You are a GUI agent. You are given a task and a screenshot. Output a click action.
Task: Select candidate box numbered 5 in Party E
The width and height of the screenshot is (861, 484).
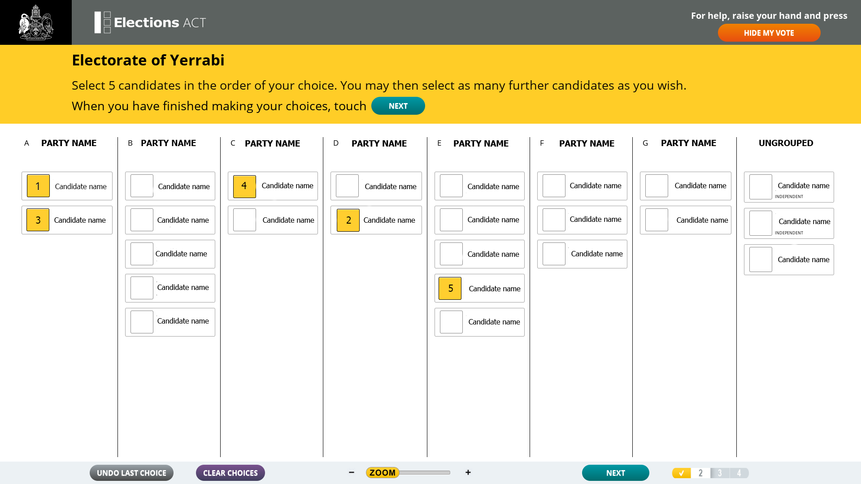click(451, 289)
